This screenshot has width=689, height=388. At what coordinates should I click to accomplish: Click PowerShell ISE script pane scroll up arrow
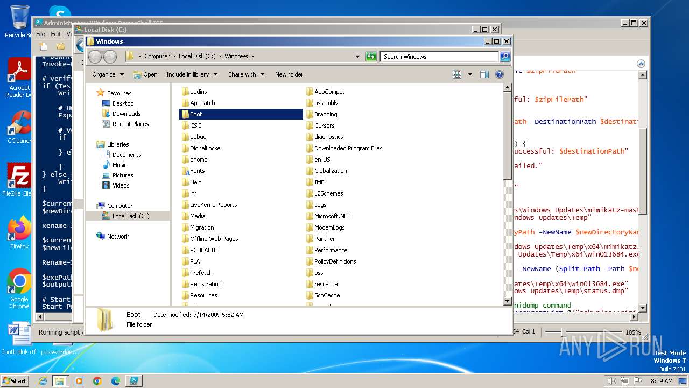click(x=642, y=75)
